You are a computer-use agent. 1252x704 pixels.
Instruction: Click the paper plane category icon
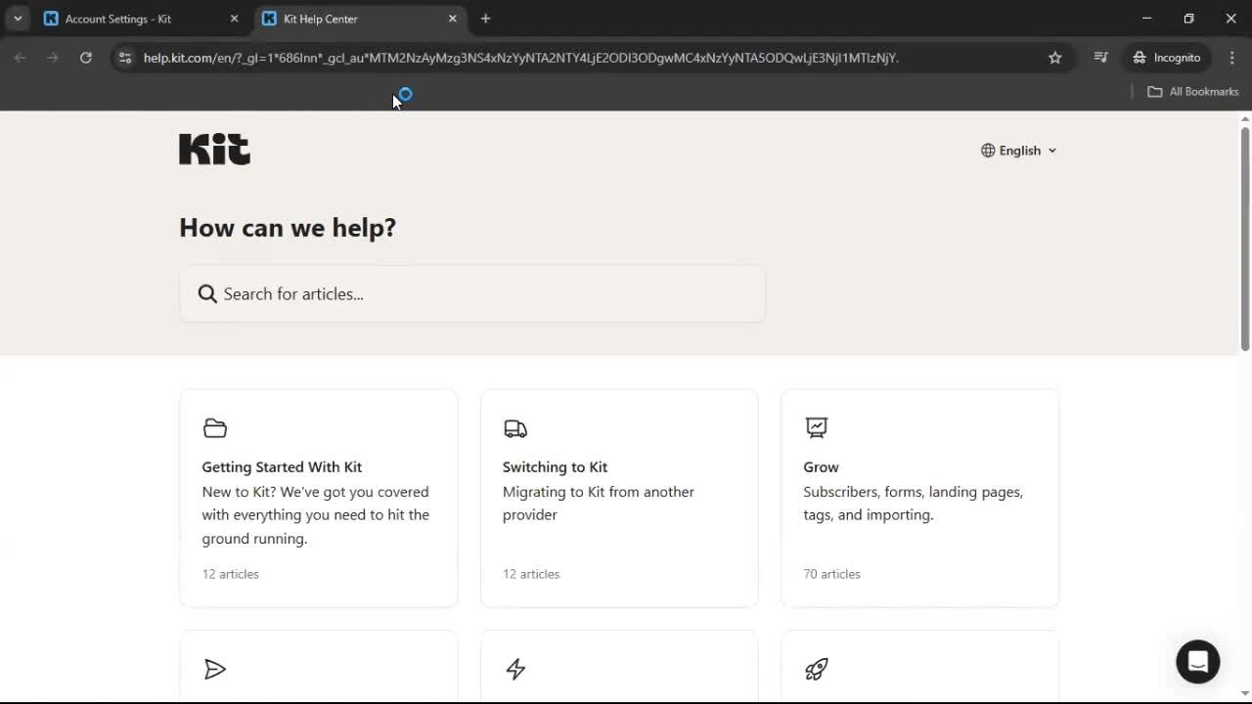point(215,669)
